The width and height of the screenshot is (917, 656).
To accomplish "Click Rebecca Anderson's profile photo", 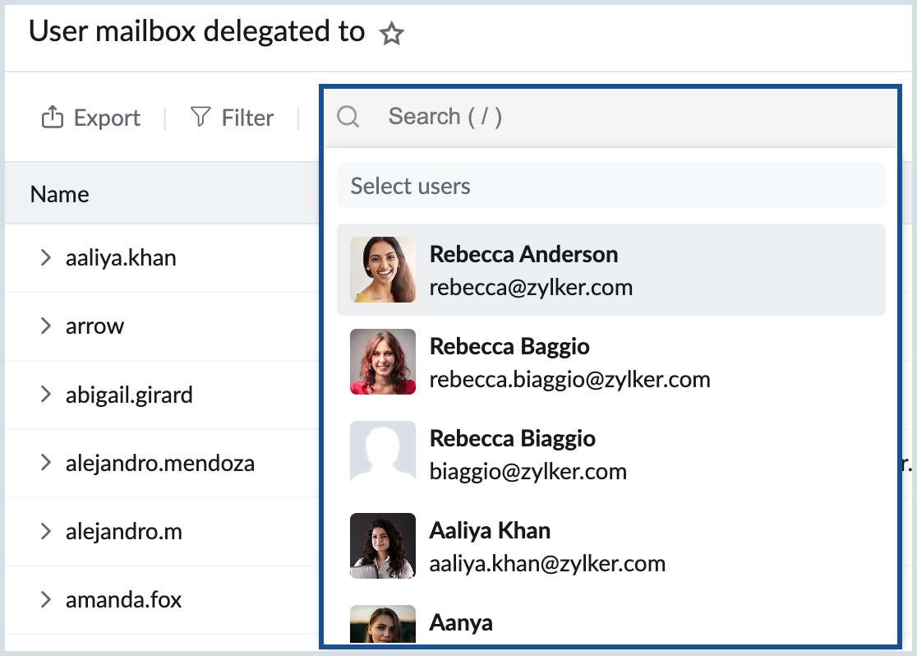I will tap(382, 270).
